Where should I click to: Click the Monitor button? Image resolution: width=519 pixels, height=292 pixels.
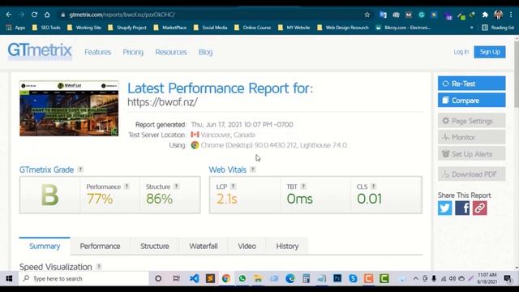(472, 137)
